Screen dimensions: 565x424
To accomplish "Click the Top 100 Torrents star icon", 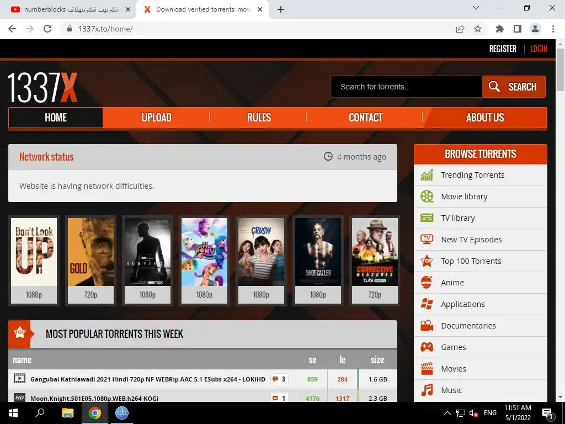I will 427,261.
